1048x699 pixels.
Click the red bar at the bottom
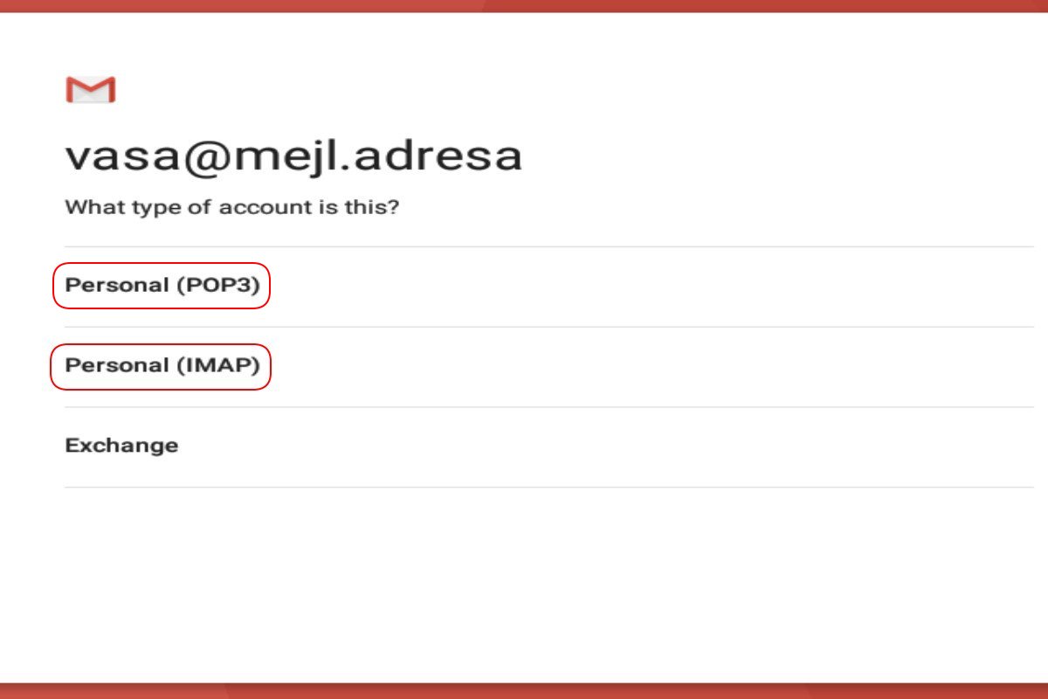tap(524, 691)
